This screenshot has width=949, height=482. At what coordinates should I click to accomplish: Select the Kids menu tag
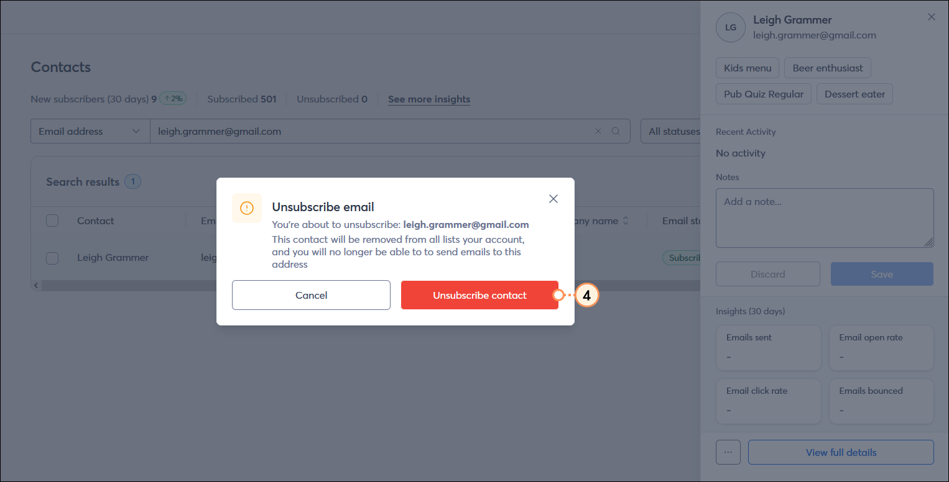coord(747,67)
